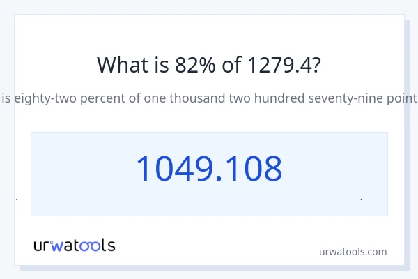Click the 'ur' letters starting the logo
The height and width of the screenshot is (279, 418).
(x=42, y=246)
